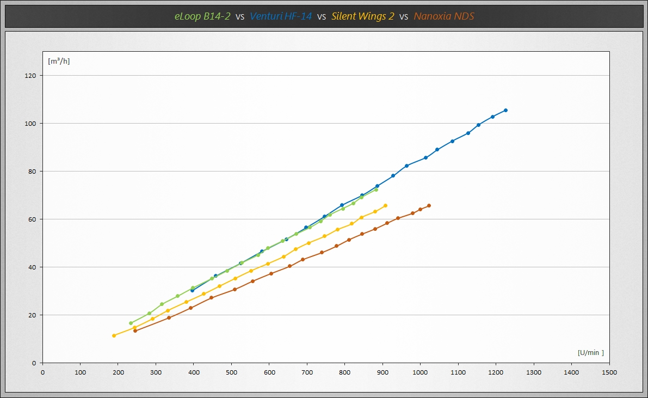
Task: Click the y-axis value 80
Action: [32, 172]
